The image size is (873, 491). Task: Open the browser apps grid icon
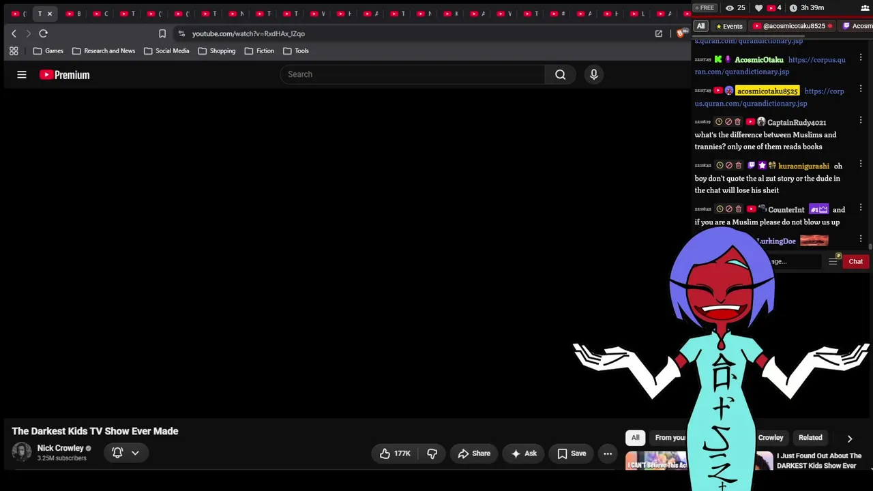[x=14, y=51]
